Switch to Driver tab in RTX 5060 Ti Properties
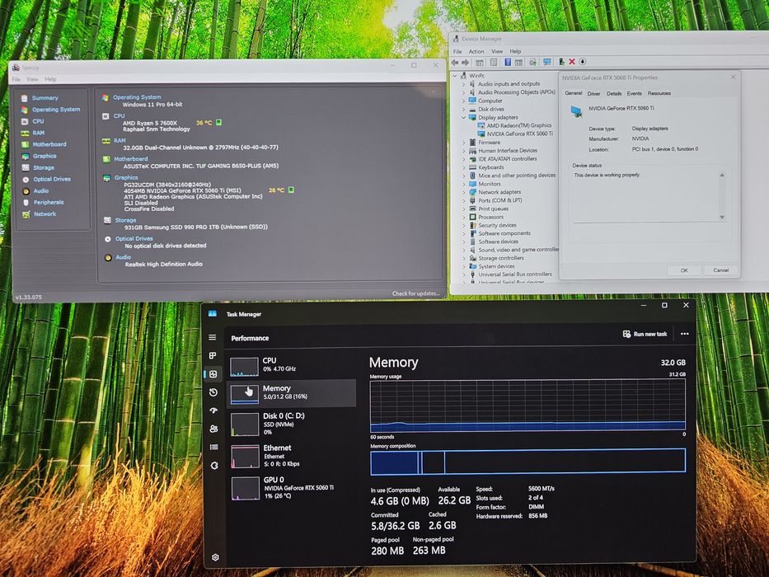 [594, 94]
